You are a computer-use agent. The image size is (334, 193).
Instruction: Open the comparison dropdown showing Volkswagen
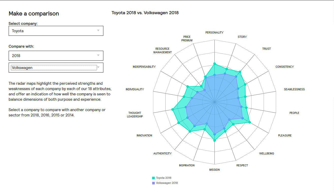coord(54,68)
